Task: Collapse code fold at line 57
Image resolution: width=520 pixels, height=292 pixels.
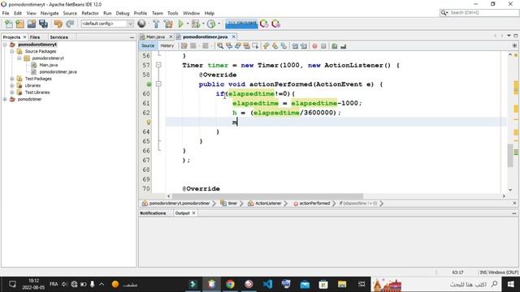Action: click(x=158, y=65)
